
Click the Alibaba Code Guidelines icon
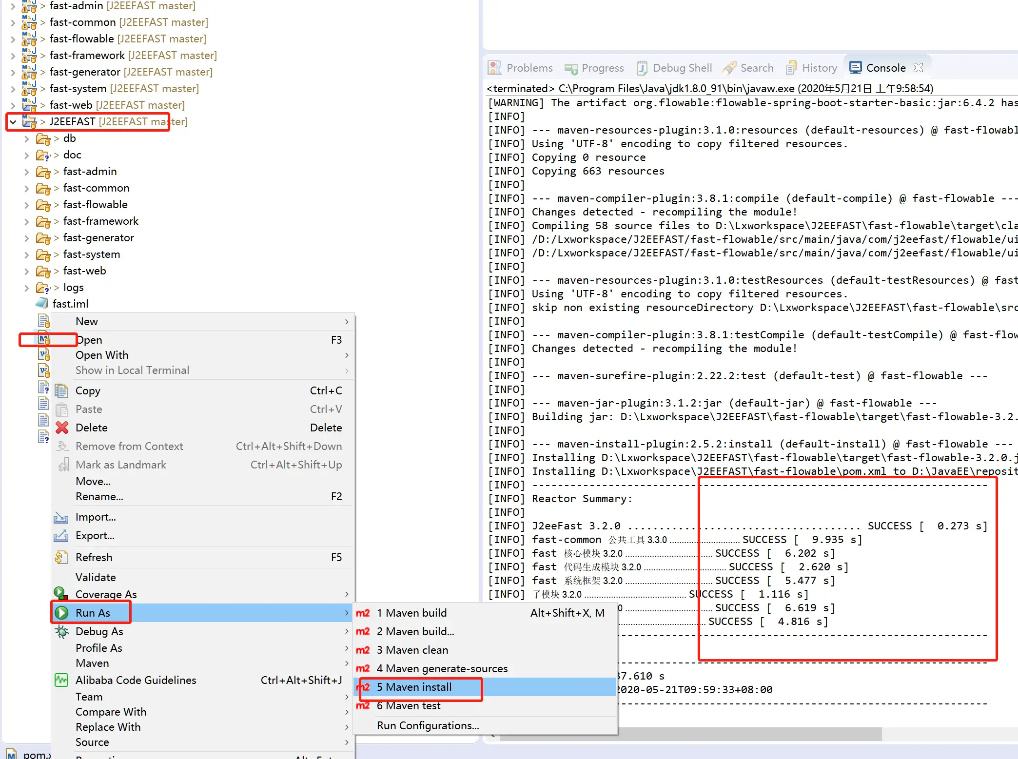point(61,680)
